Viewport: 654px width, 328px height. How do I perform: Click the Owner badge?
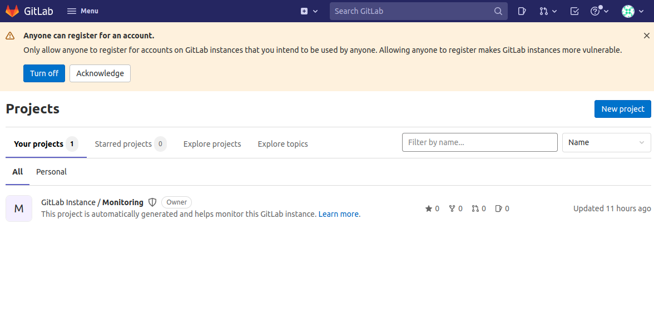pos(176,202)
